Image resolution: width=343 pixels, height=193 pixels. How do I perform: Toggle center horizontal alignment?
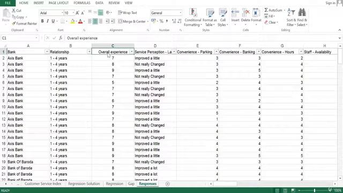[x=95, y=21]
